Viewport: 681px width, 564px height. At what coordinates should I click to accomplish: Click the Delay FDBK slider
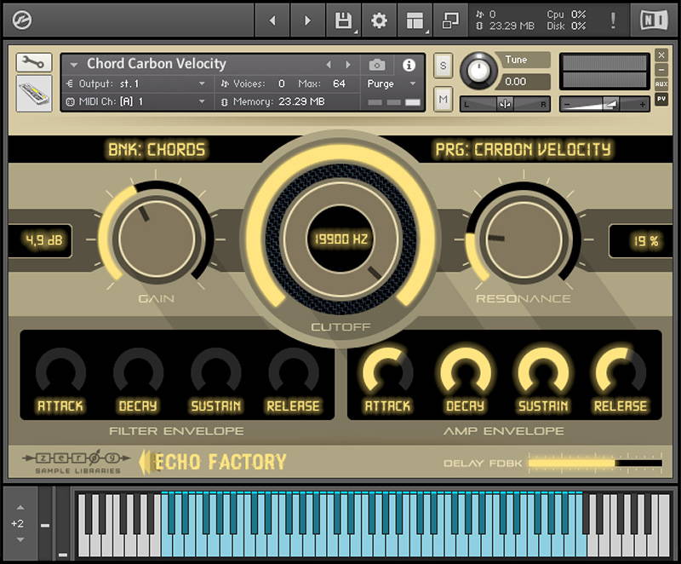click(x=595, y=463)
